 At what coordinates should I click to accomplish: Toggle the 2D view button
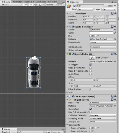point(25,5)
